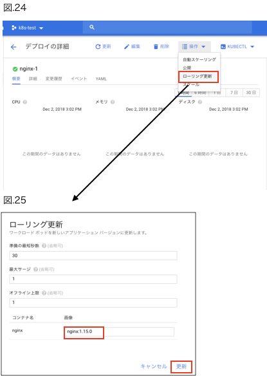Click the オフライン上限 input field
The height and width of the screenshot is (376, 267).
(x=93, y=303)
